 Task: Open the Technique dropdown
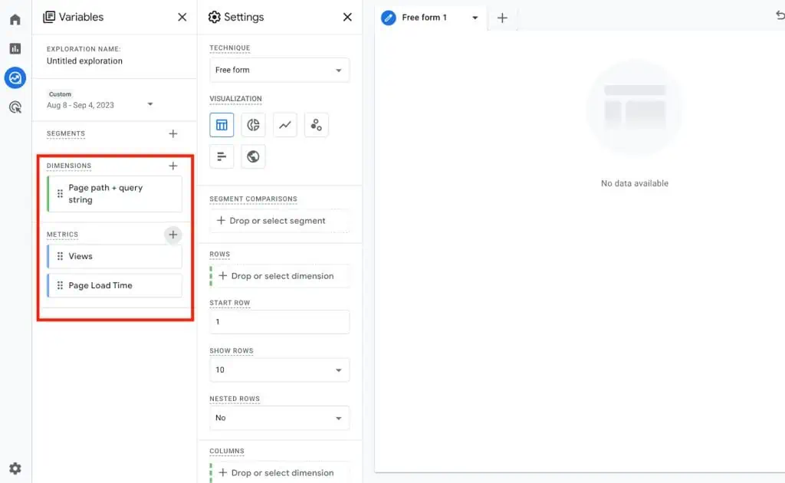[279, 70]
